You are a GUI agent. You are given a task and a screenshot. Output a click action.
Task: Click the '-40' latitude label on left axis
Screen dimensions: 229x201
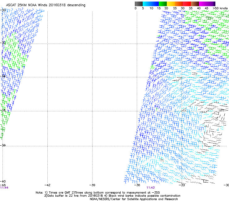(x=3, y=182)
